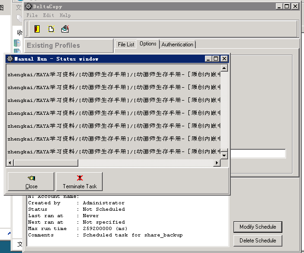This screenshot has height=253, width=304.
Task: Minimize the DeltaCopy main window
Action: [279, 6]
